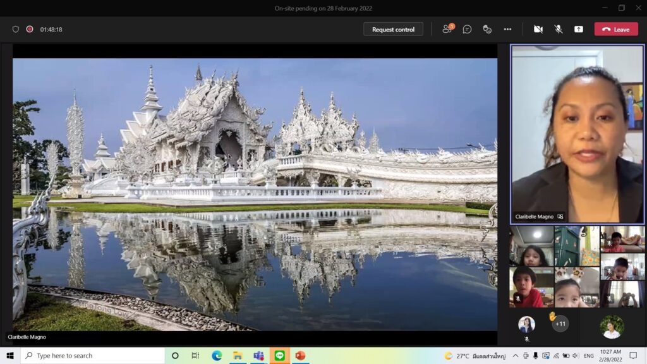Show hidden system tray icons
The image size is (647, 364).
coord(516,356)
